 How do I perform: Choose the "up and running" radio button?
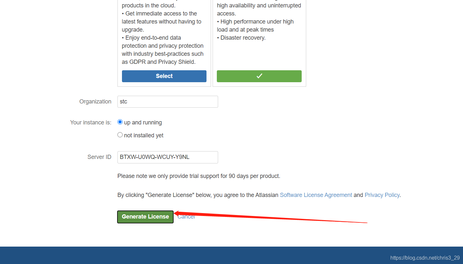pos(120,122)
